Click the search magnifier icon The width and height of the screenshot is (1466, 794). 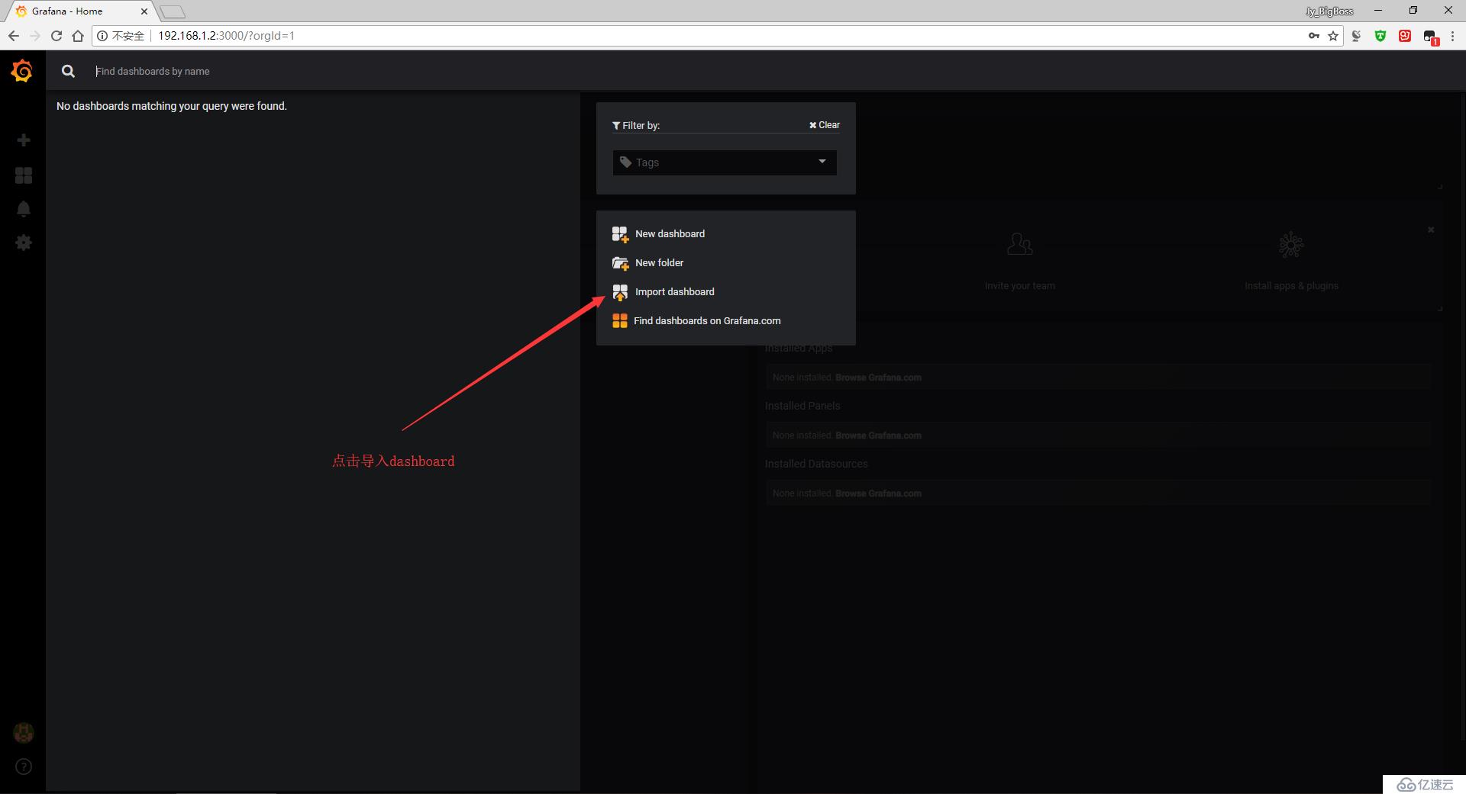[x=68, y=71]
